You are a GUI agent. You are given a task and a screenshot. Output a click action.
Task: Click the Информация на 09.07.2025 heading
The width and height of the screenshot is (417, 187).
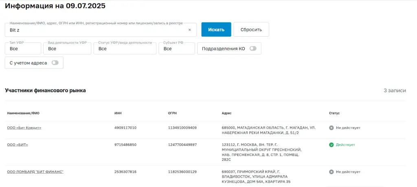(55, 6)
